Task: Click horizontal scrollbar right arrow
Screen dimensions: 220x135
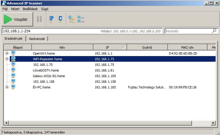Action: [213, 123]
